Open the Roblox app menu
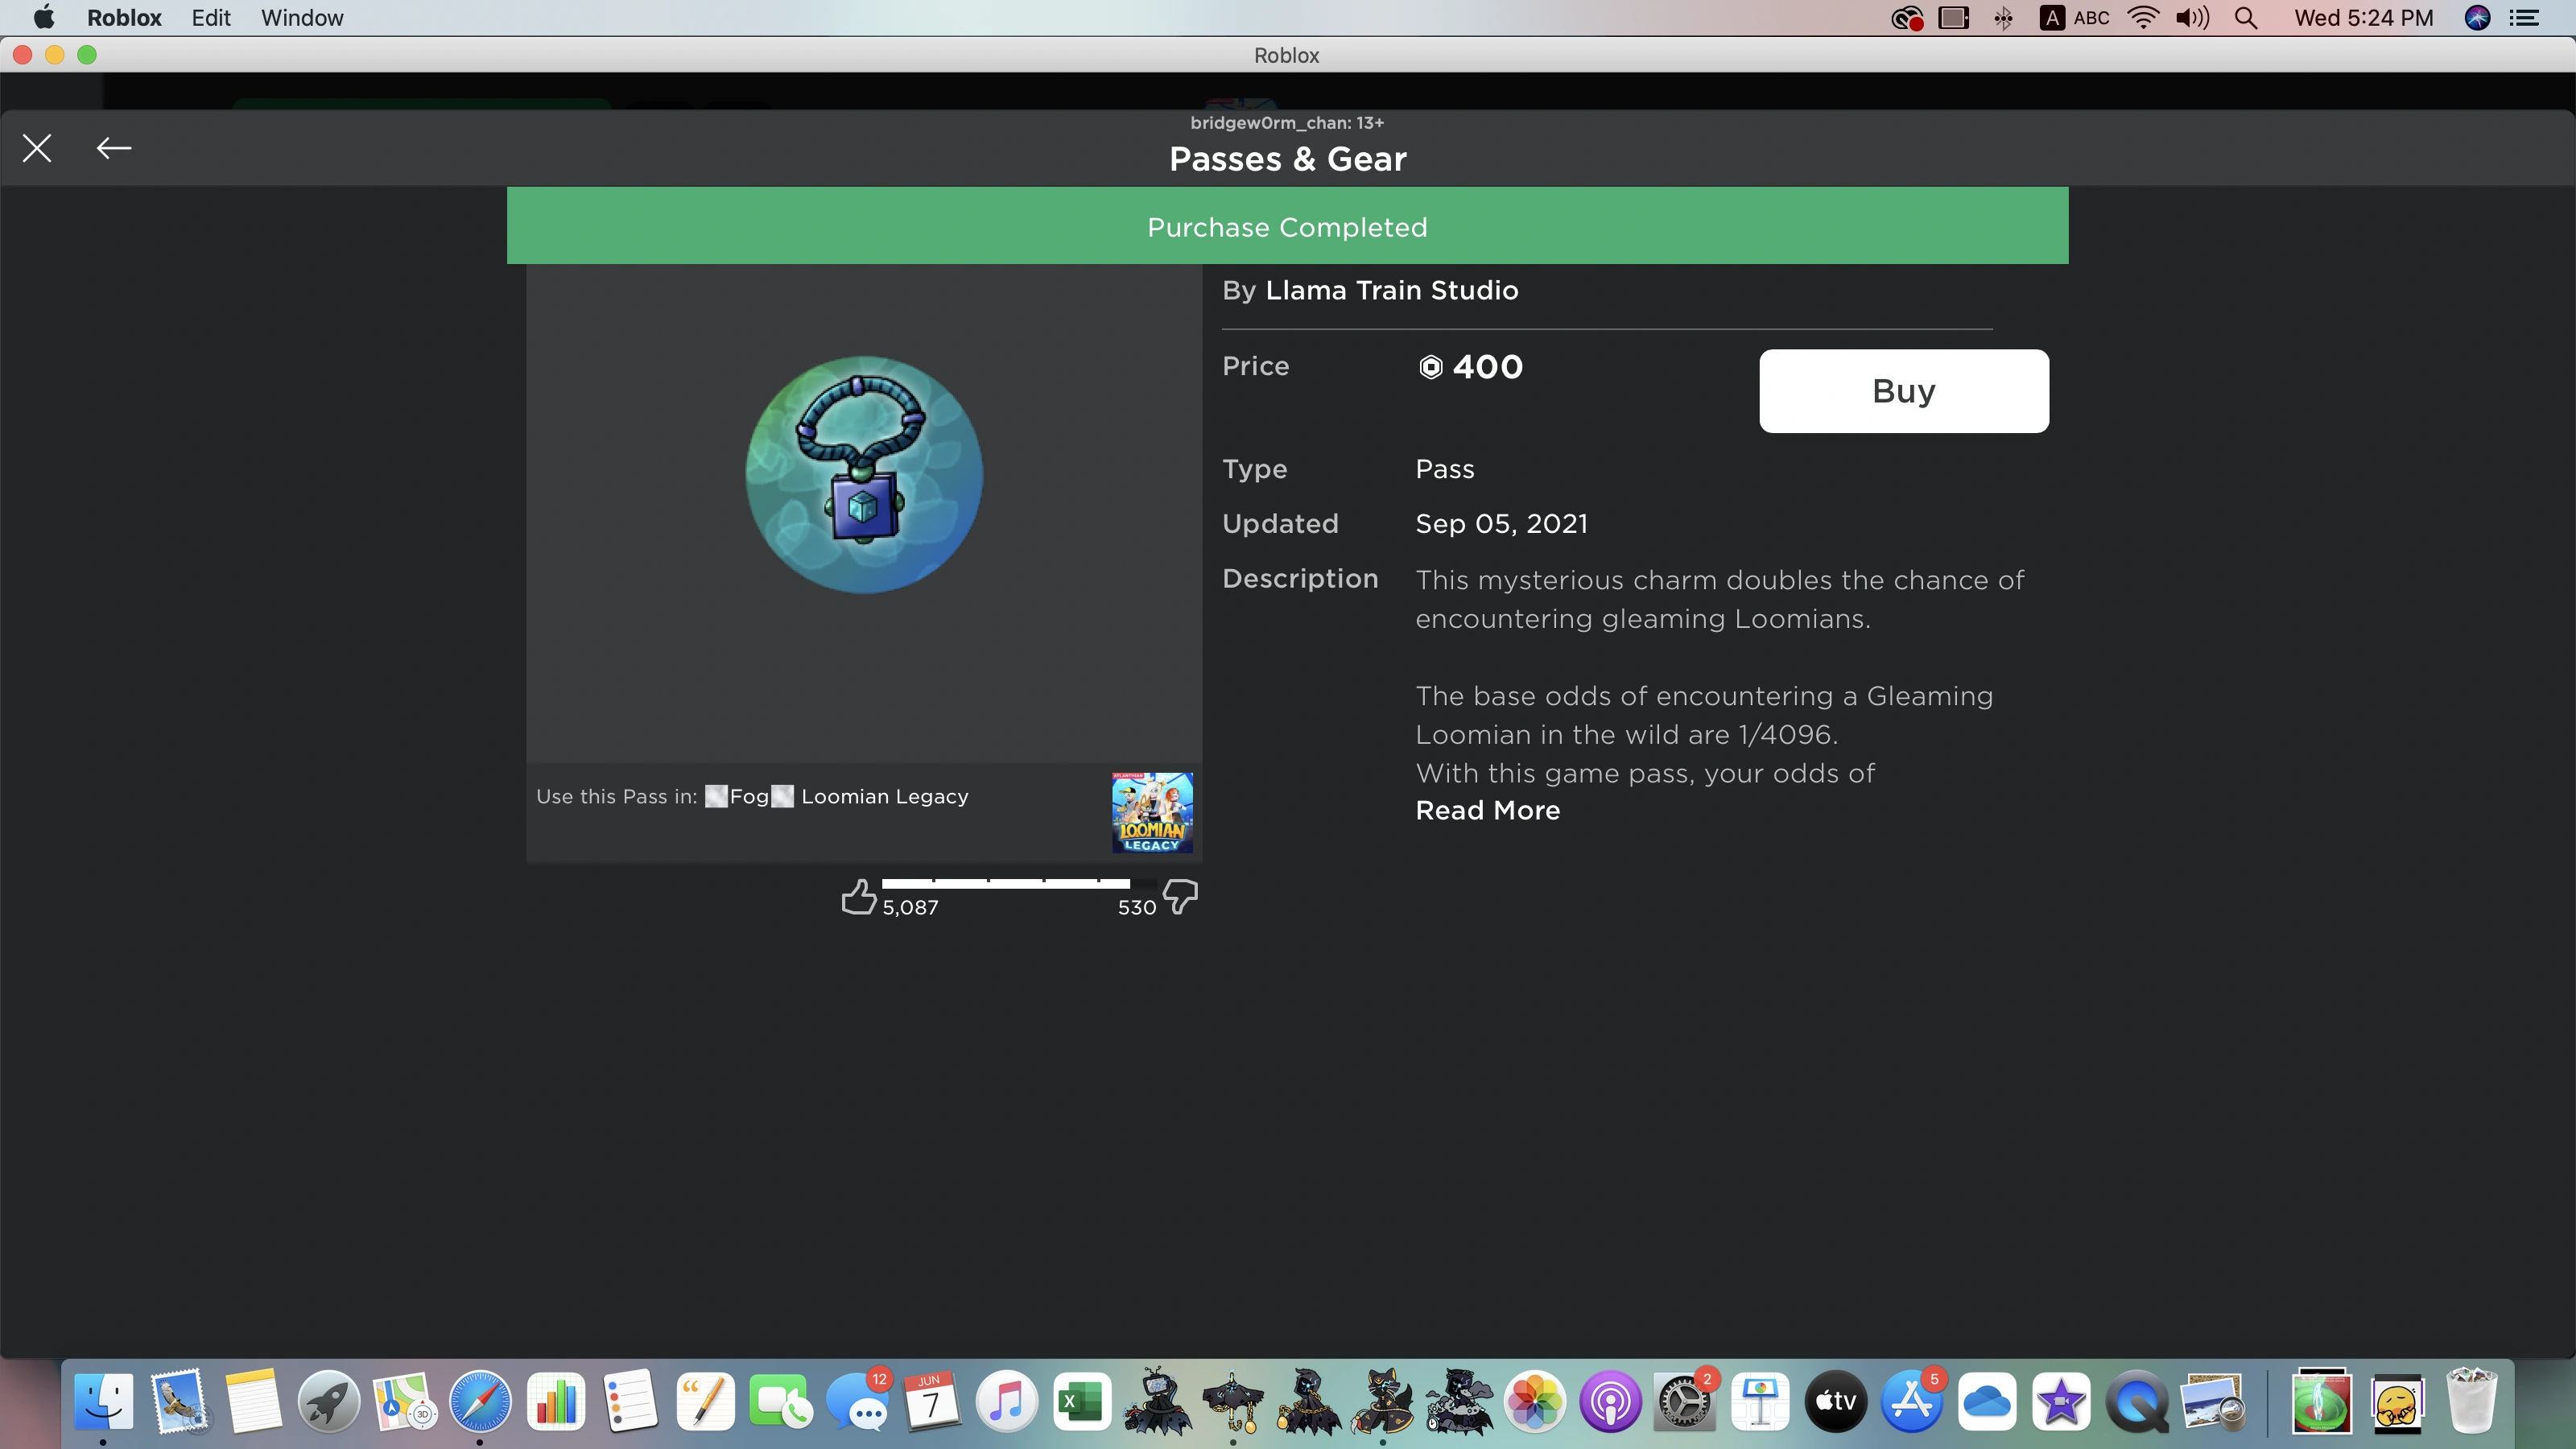2576x1449 pixels. click(x=124, y=18)
